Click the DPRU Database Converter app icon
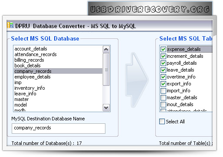Screen dimensions: 223x157 10,25
